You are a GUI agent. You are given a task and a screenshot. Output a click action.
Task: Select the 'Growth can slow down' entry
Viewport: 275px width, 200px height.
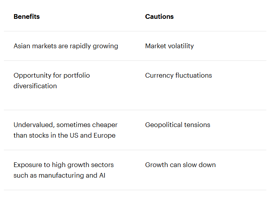(180, 165)
